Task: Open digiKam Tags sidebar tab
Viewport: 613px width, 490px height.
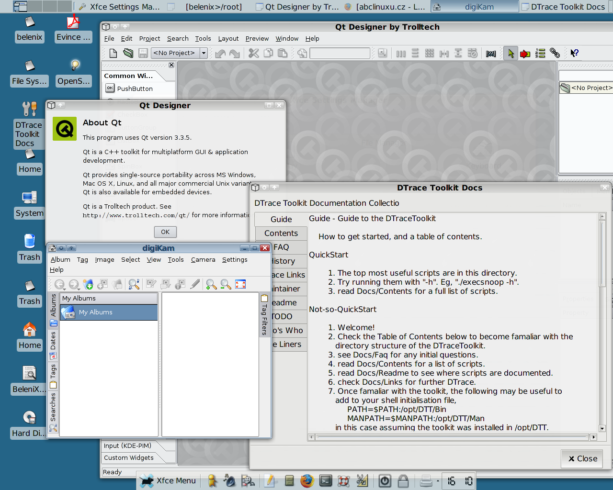Action: pos(53,376)
